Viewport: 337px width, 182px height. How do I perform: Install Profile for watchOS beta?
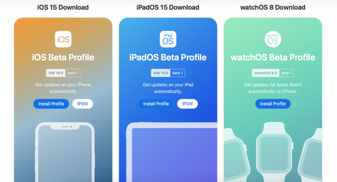(273, 104)
